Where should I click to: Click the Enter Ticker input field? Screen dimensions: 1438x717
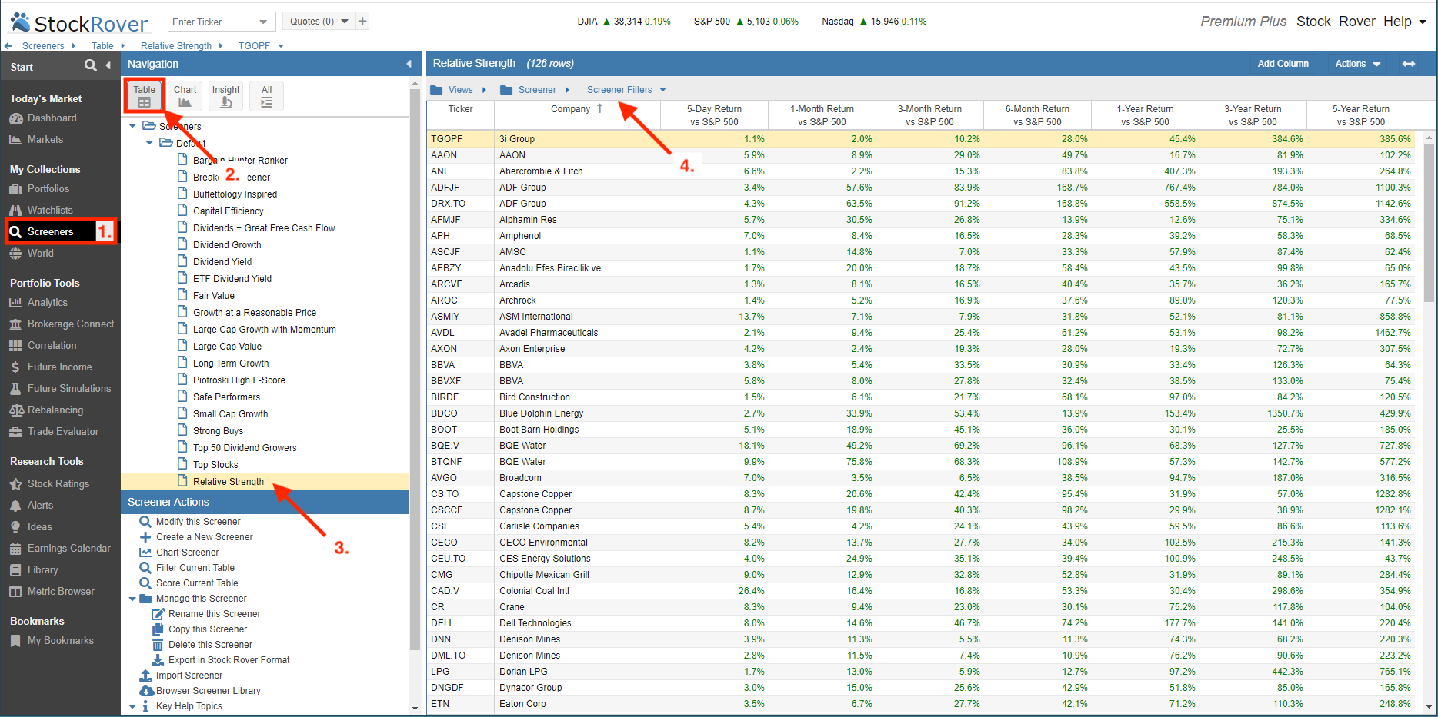[x=212, y=22]
